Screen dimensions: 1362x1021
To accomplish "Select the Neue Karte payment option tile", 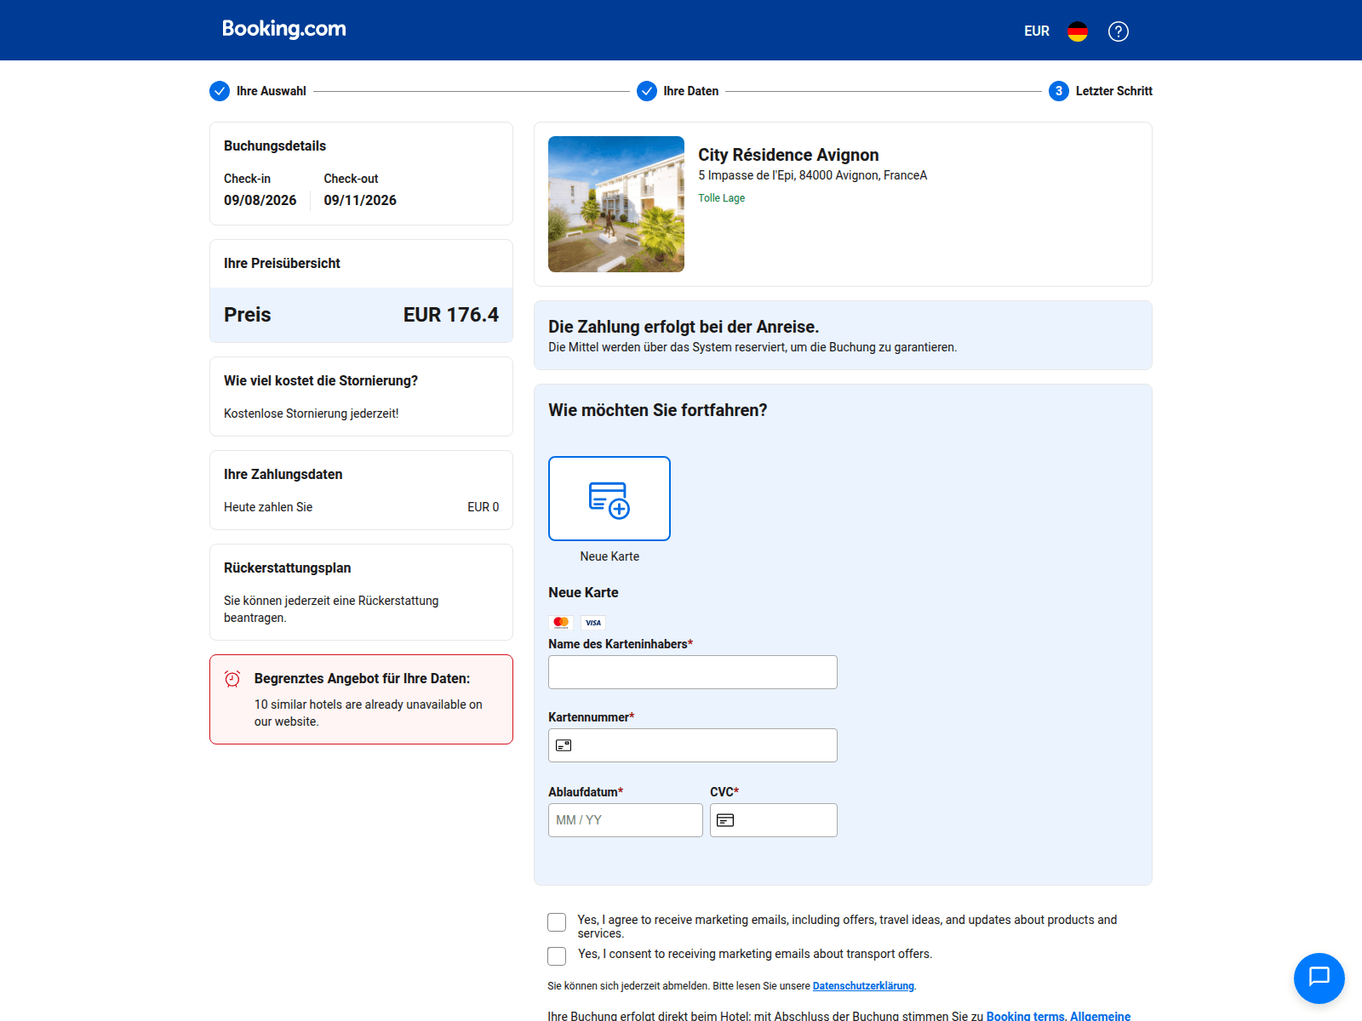I will click(x=609, y=499).
